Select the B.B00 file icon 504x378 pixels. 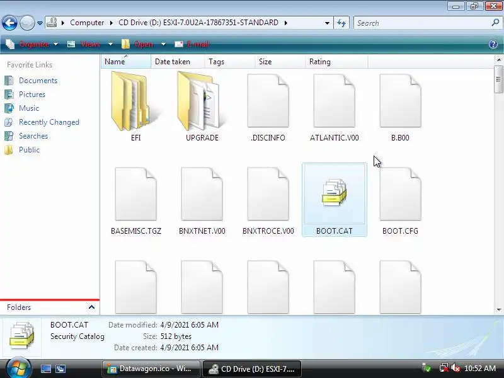[x=400, y=101]
